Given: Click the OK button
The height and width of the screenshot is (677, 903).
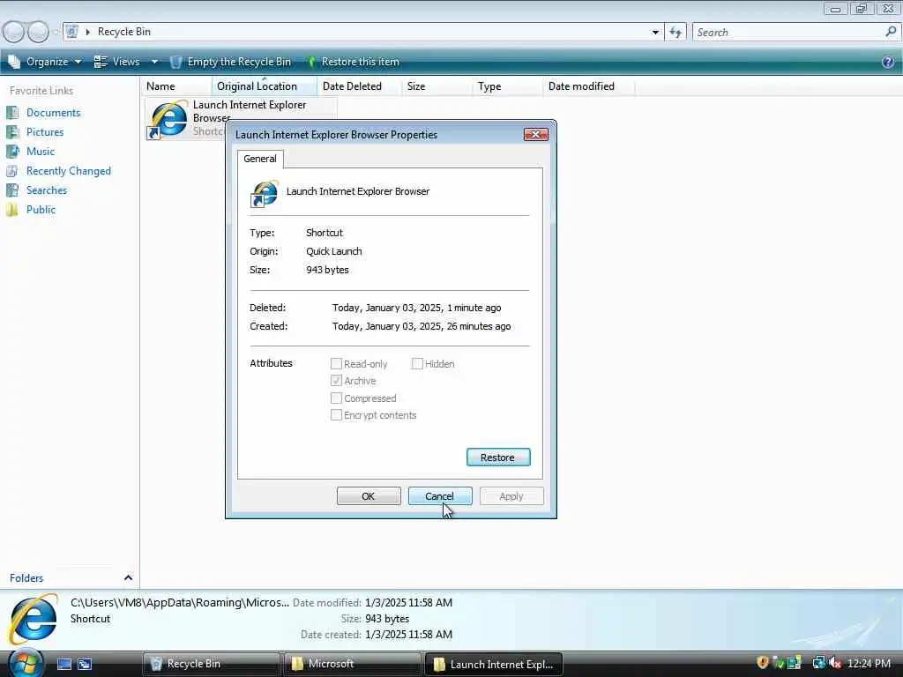Looking at the screenshot, I should [x=369, y=496].
